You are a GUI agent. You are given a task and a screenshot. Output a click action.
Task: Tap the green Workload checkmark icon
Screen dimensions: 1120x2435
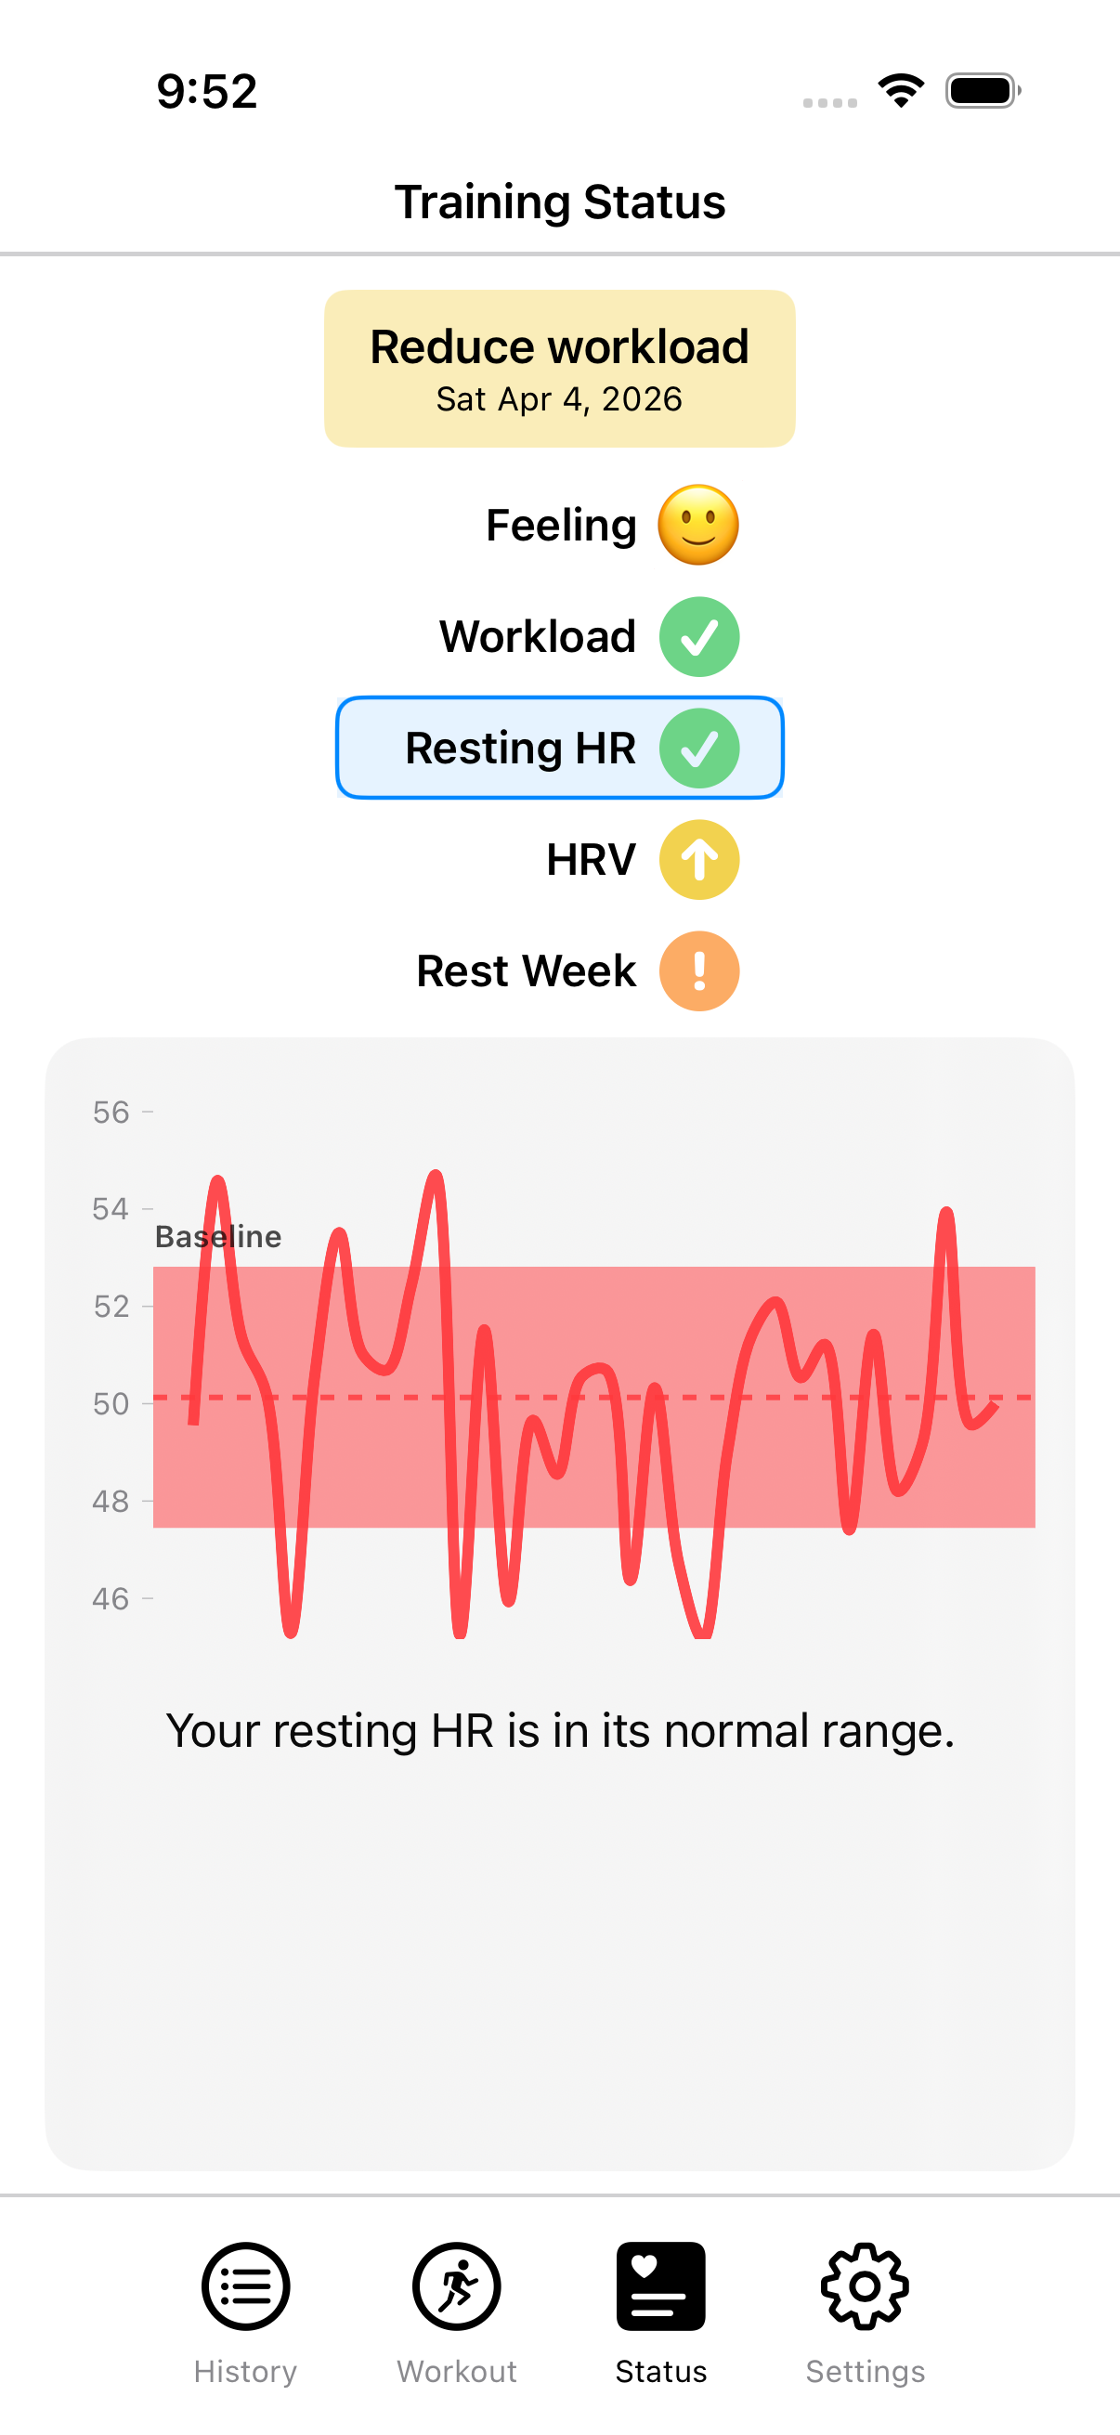coord(698,637)
